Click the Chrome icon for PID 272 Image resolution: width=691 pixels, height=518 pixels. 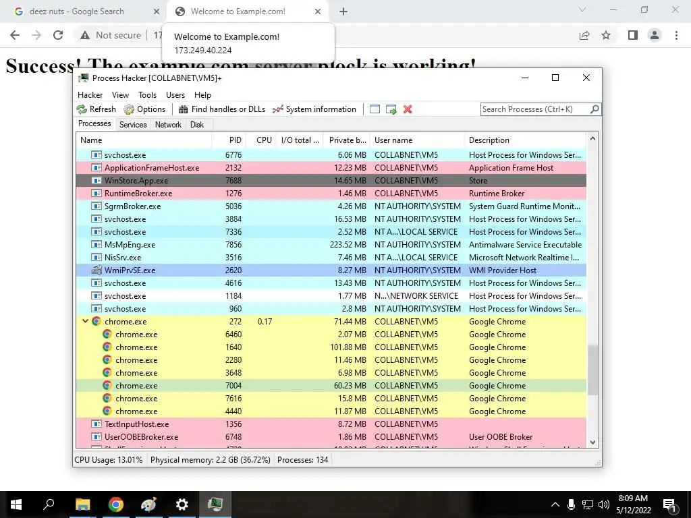96,321
